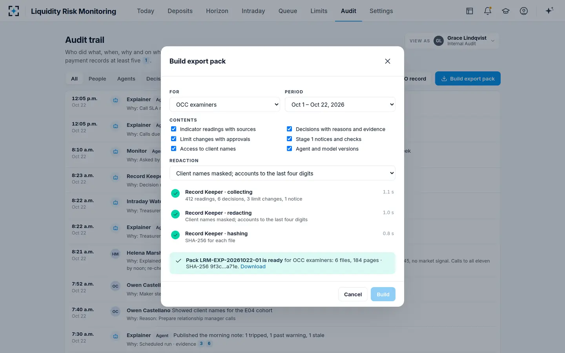
Task: Open the For dropdown showing OCC examiners
Action: point(225,104)
